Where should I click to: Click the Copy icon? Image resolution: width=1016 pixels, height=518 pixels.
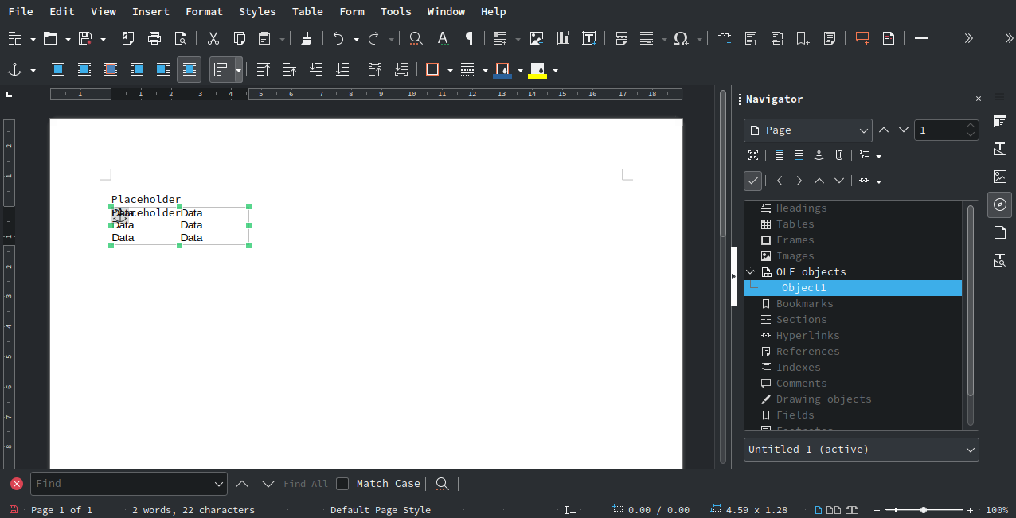[x=239, y=38]
